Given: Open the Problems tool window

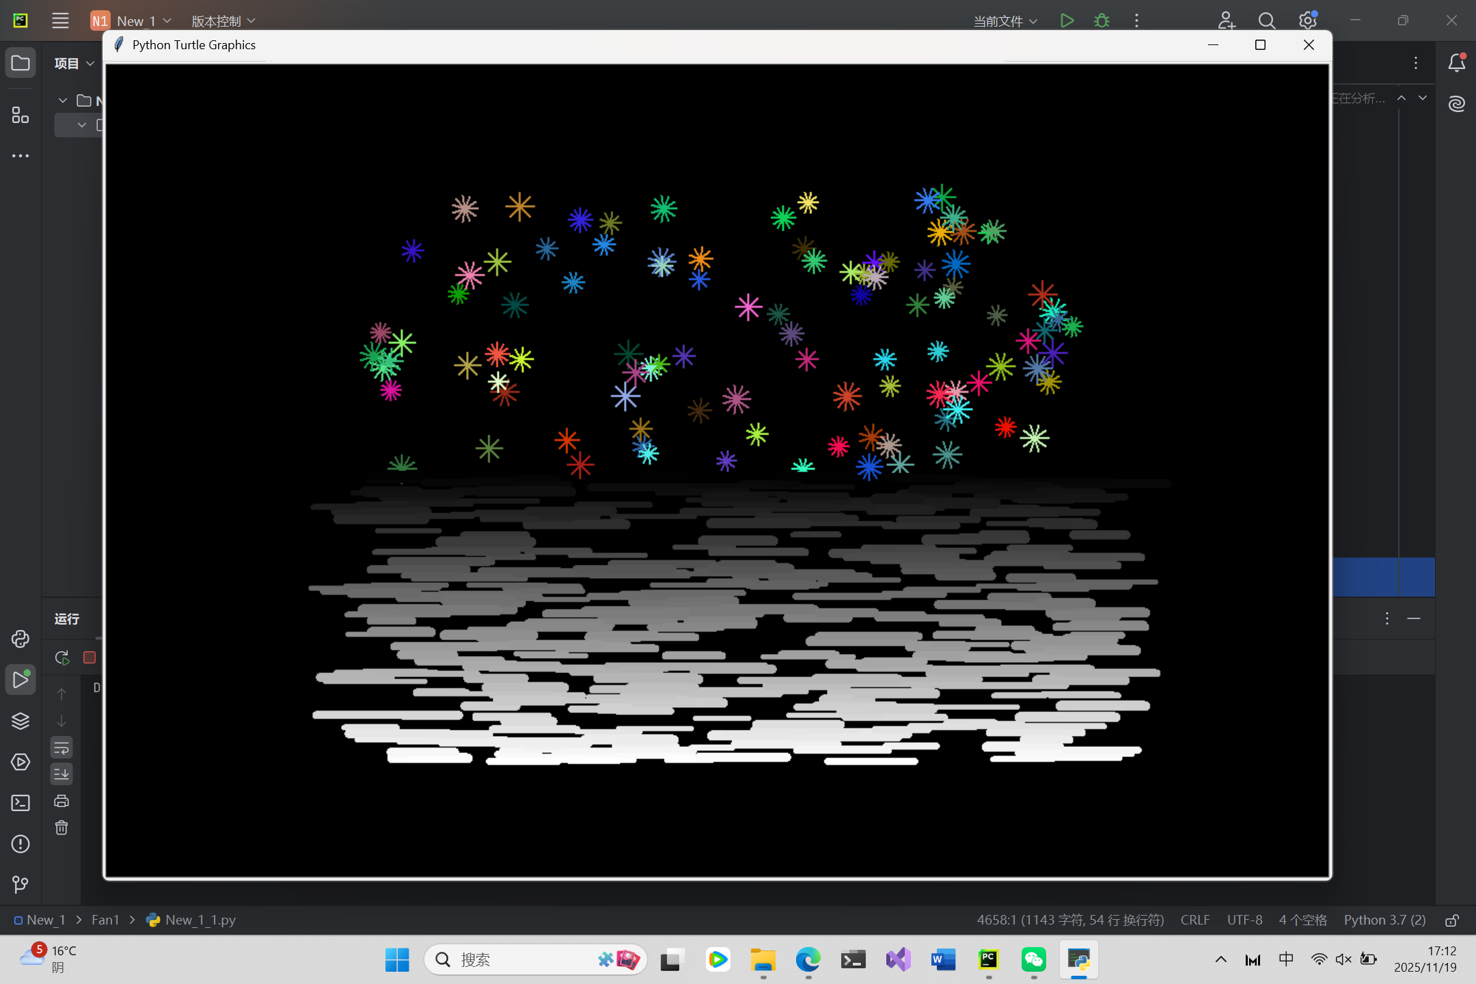Looking at the screenshot, I should [20, 844].
